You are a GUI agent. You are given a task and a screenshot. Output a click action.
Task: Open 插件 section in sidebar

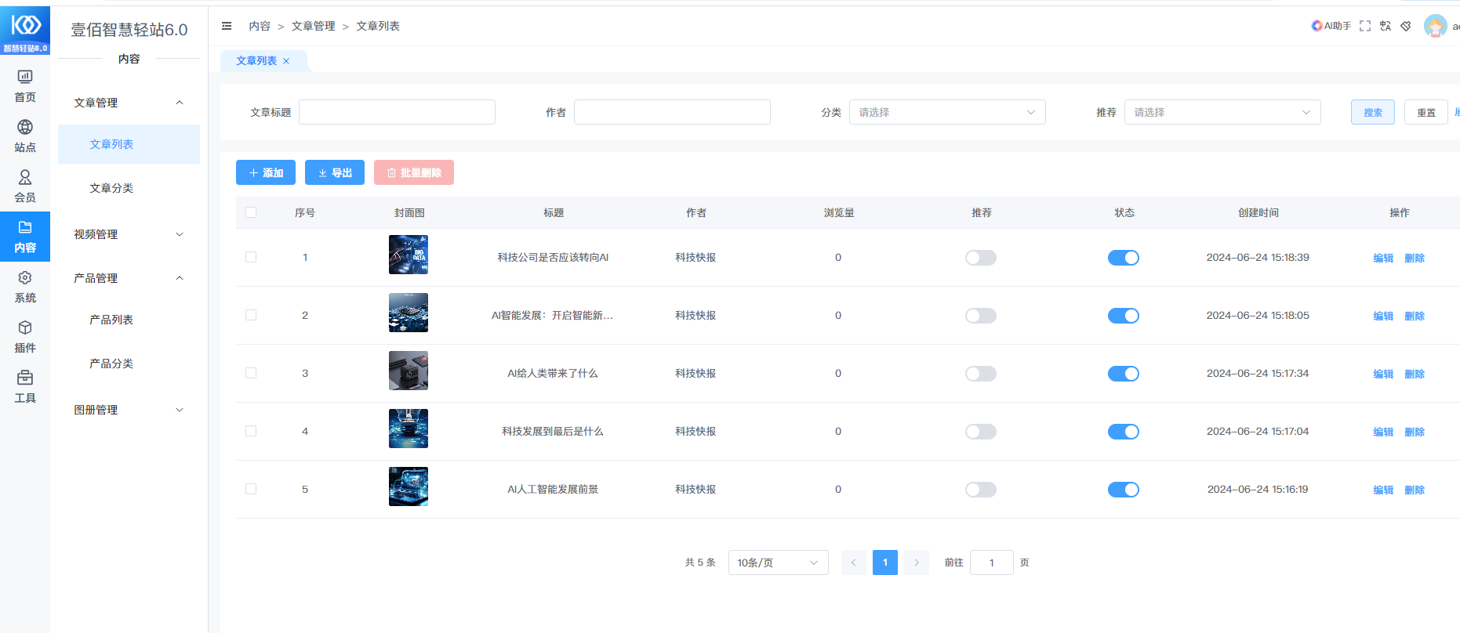pos(25,336)
